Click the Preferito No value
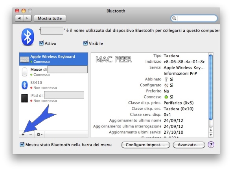Viewport: 232px width, 171px height. (166, 91)
